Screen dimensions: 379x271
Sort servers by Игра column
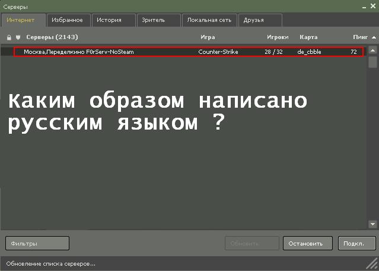[x=208, y=37]
